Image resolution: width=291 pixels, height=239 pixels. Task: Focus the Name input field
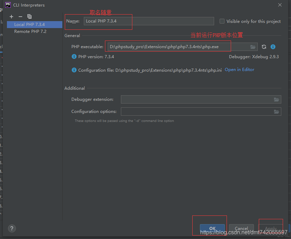(x=149, y=21)
